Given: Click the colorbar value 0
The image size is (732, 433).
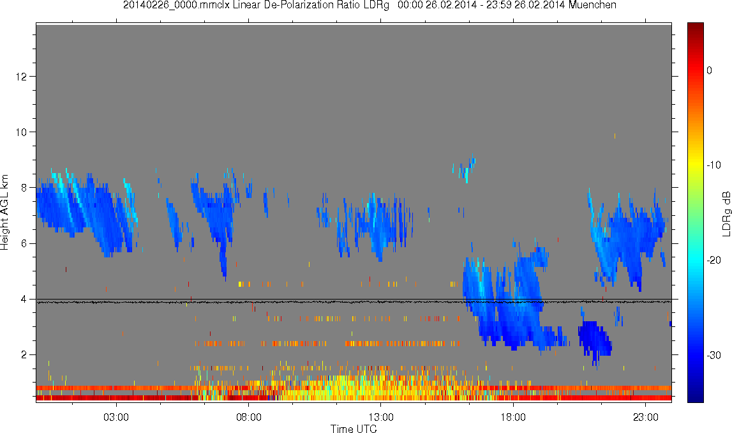Looking at the screenshot, I should (710, 70).
